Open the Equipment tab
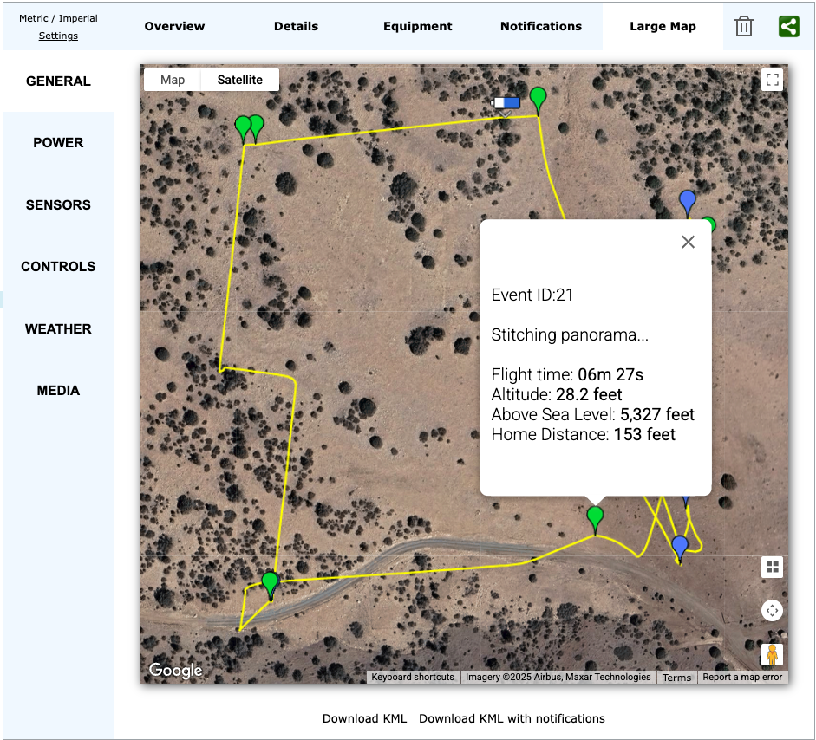This screenshot has width=816, height=740. (x=417, y=26)
